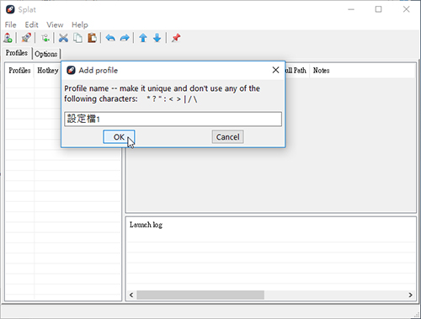Click the partially hidden Path column header
Screen dimensions: 421x319
point(297,71)
